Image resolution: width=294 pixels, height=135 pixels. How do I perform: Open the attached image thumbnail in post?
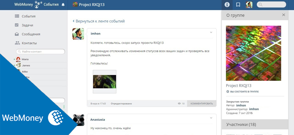pos(105,82)
